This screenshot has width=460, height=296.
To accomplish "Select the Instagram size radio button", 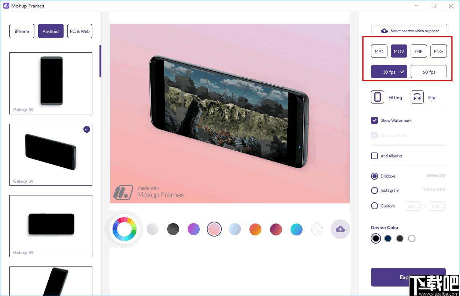I will (x=374, y=190).
